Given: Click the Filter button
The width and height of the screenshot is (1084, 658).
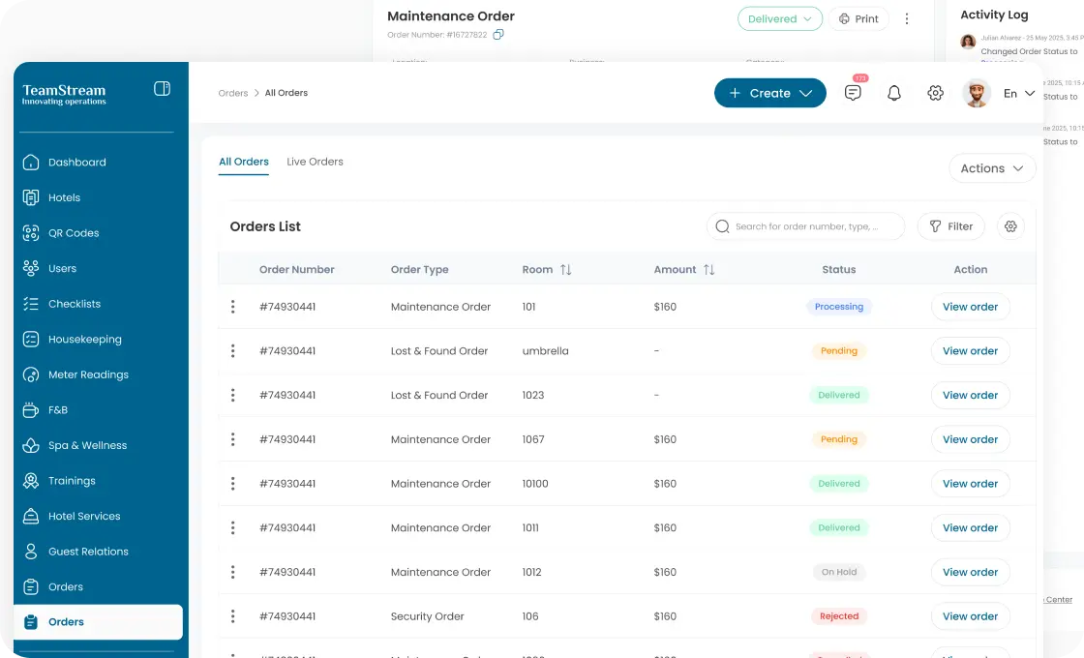Looking at the screenshot, I should [950, 226].
